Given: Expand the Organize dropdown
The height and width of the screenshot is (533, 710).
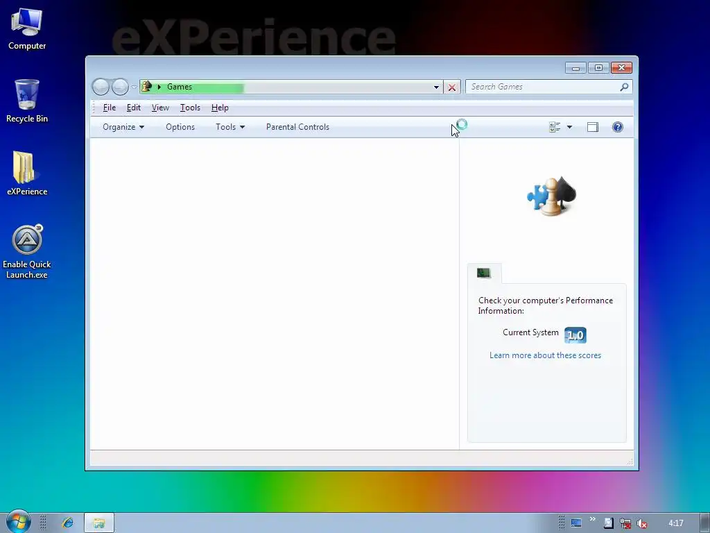Looking at the screenshot, I should [123, 127].
